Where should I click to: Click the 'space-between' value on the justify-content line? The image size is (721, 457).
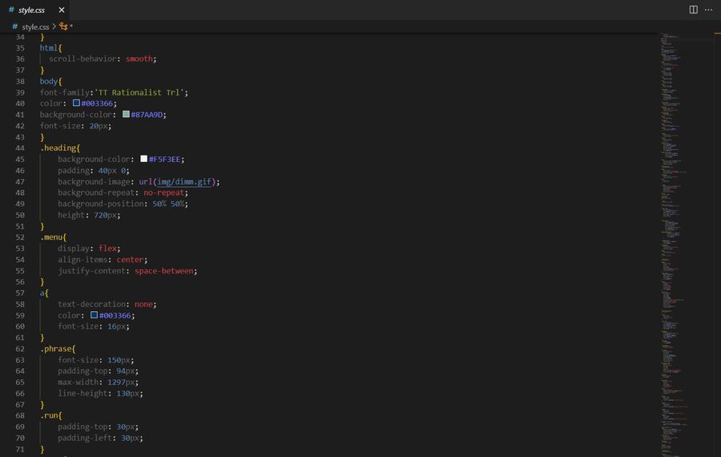point(165,271)
